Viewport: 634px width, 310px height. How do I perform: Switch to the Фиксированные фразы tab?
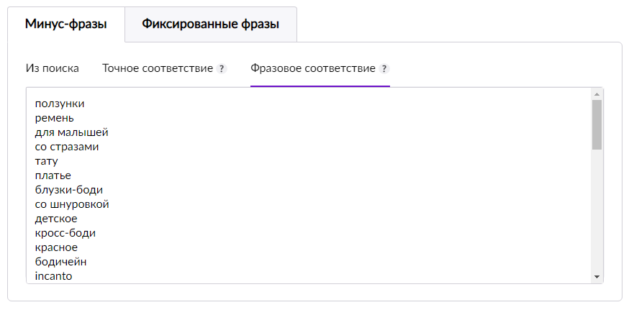(x=210, y=24)
